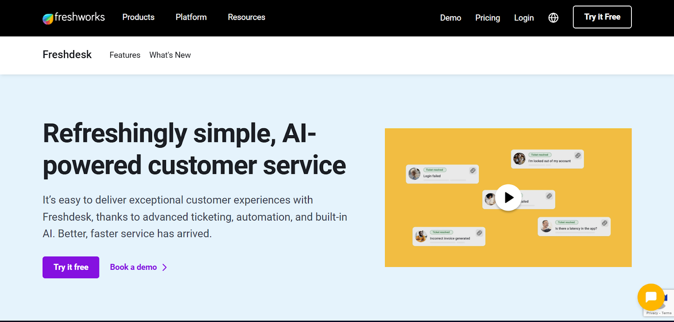Viewport: 674px width, 322px height.
Task: Click the Freshdesk product title
Action: 67,55
